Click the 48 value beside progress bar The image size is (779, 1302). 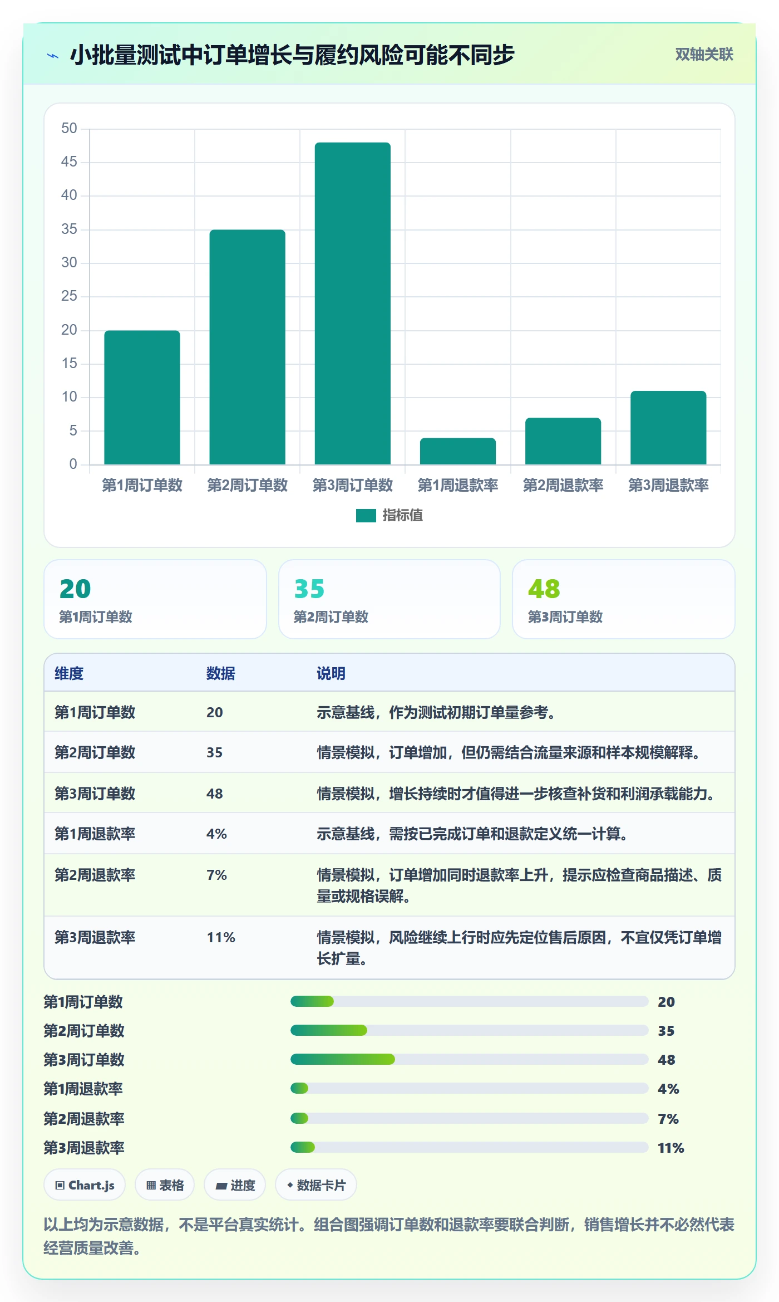coord(666,1060)
